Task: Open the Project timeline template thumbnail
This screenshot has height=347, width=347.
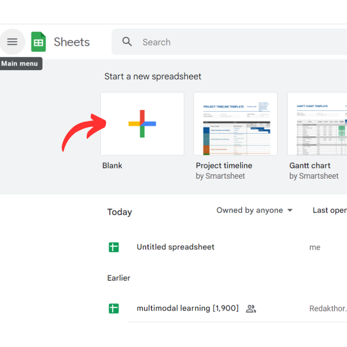Action: coord(236,124)
